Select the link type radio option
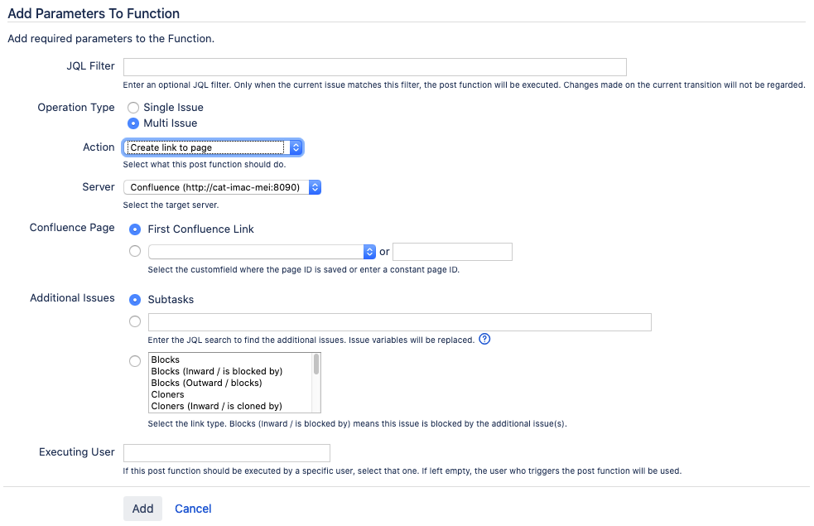 tap(136, 361)
